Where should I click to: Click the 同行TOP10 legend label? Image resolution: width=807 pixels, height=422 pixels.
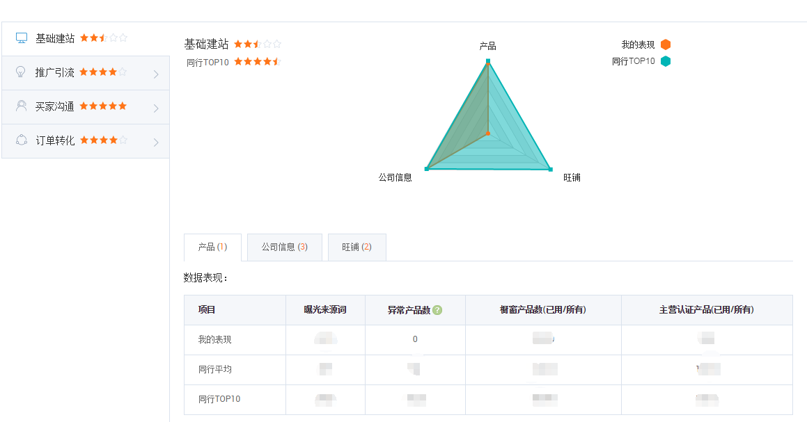(634, 61)
